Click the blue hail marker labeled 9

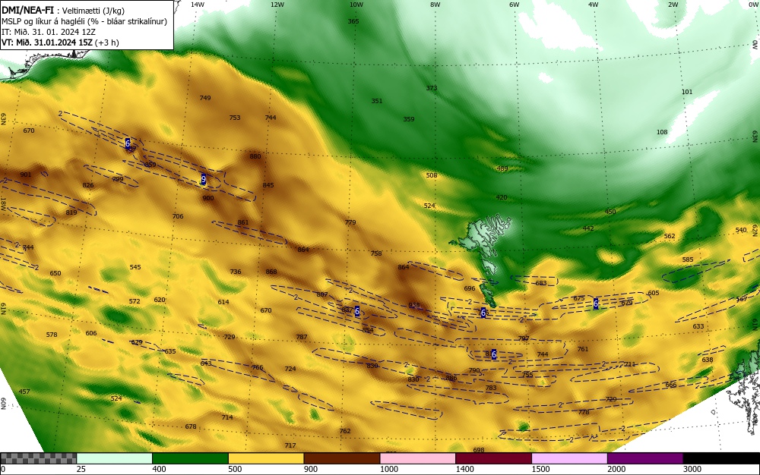click(x=204, y=180)
